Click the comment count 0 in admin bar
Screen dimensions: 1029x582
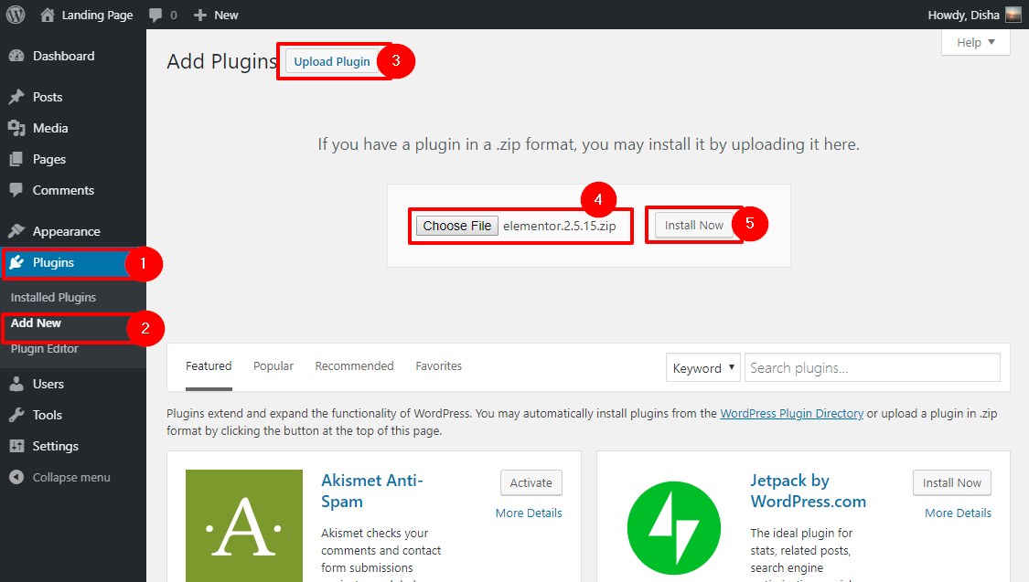(173, 15)
